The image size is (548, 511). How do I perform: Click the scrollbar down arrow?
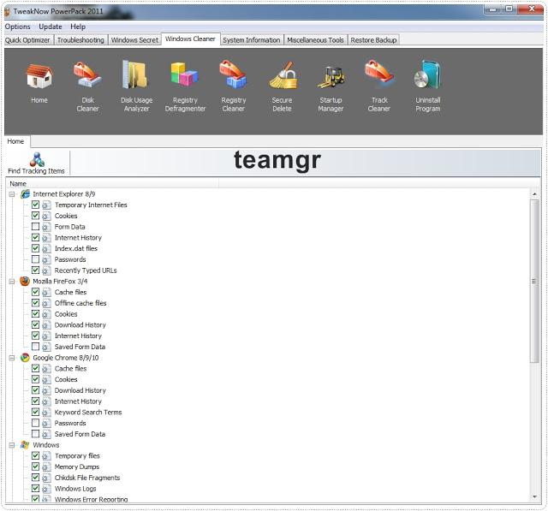coord(534,496)
